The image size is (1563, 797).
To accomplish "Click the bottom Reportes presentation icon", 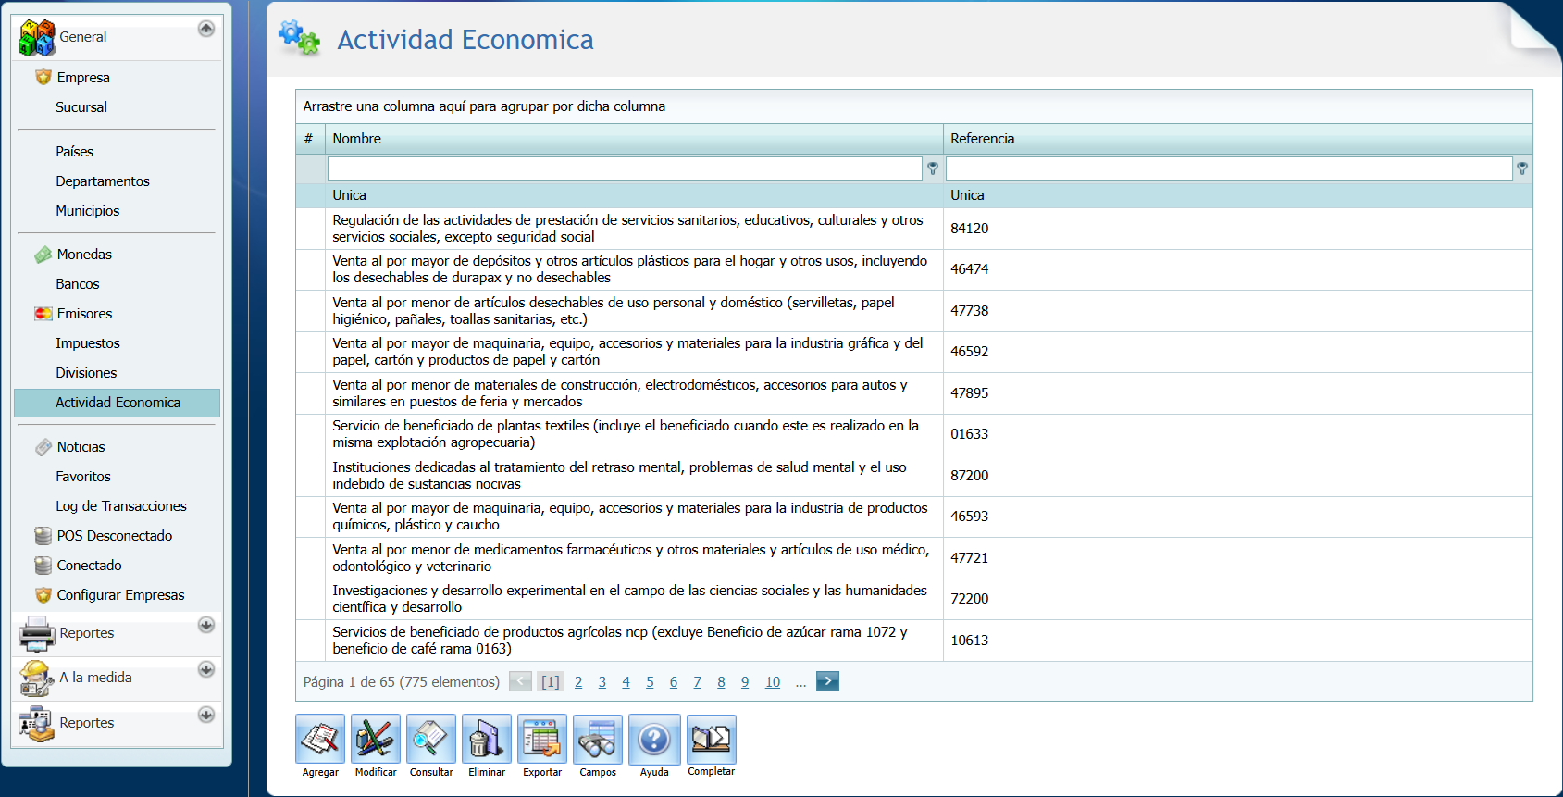I will (37, 724).
